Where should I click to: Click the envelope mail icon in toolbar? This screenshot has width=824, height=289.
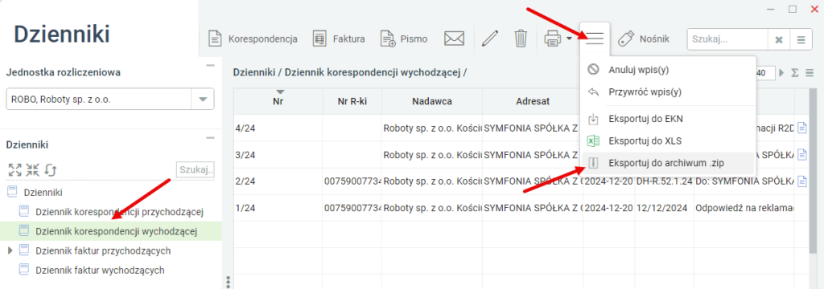click(454, 39)
